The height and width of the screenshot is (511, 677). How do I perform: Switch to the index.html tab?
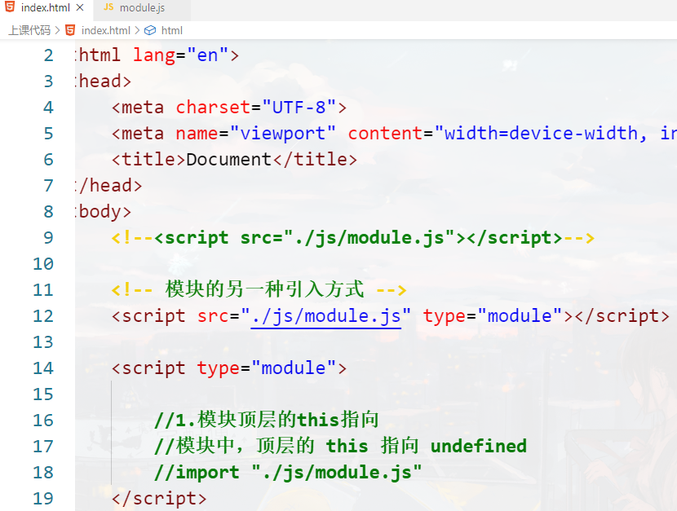coord(45,8)
